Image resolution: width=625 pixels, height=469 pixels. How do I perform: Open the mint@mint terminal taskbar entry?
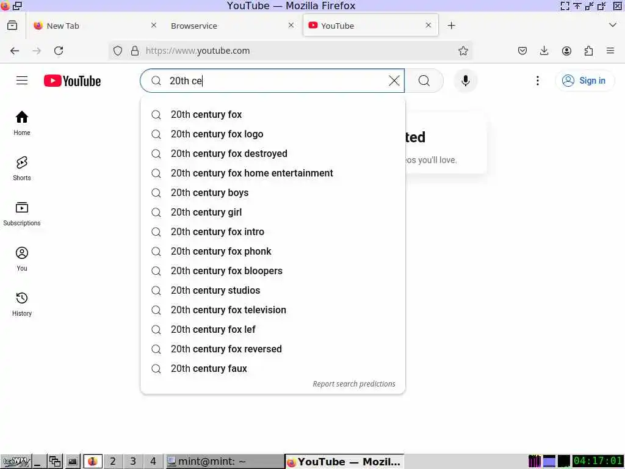point(225,462)
